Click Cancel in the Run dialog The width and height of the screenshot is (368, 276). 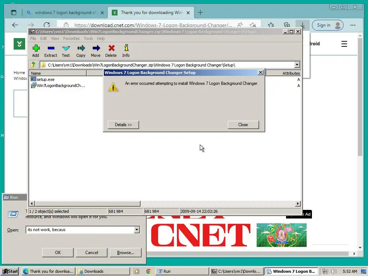[x=92, y=253]
